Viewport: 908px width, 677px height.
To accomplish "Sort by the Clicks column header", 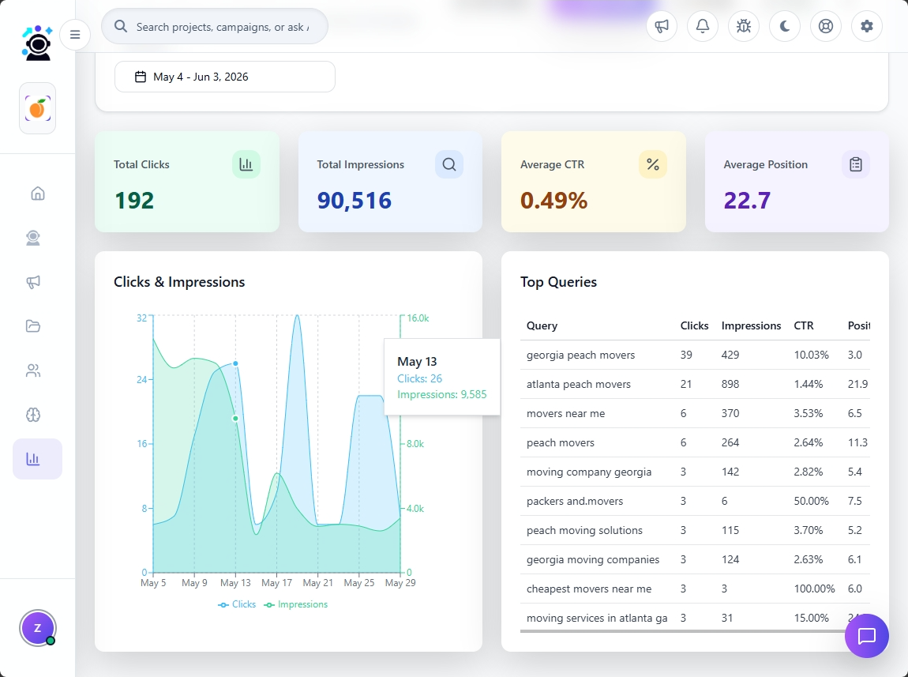I will point(694,325).
